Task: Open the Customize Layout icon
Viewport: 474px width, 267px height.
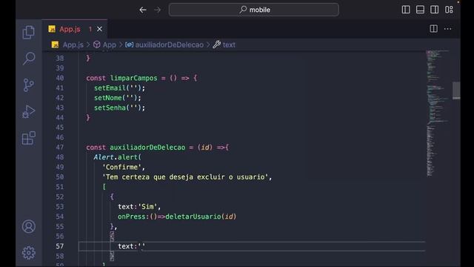Action: 449,10
